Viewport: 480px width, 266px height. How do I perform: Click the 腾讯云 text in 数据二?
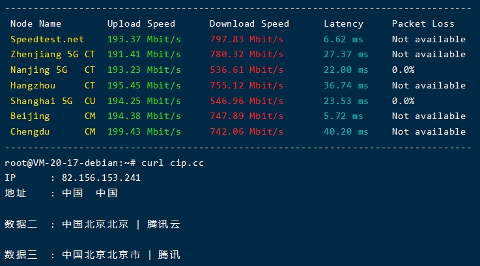(x=163, y=224)
